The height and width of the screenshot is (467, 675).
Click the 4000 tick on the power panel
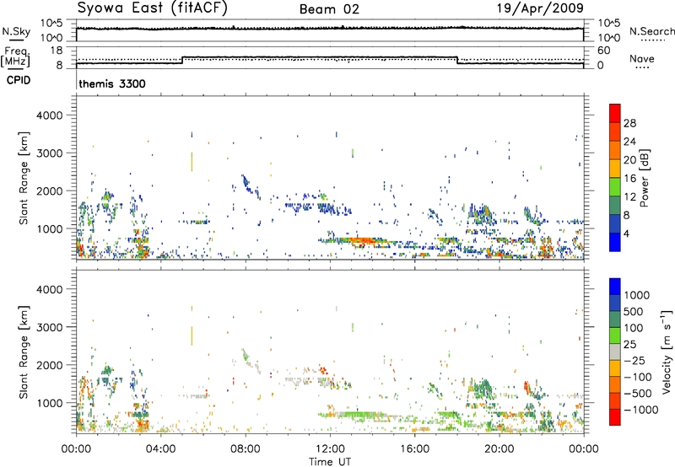pos(49,115)
